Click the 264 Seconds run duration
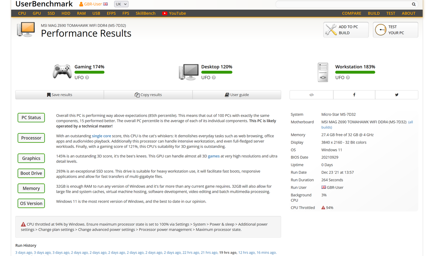 [x=332, y=180]
